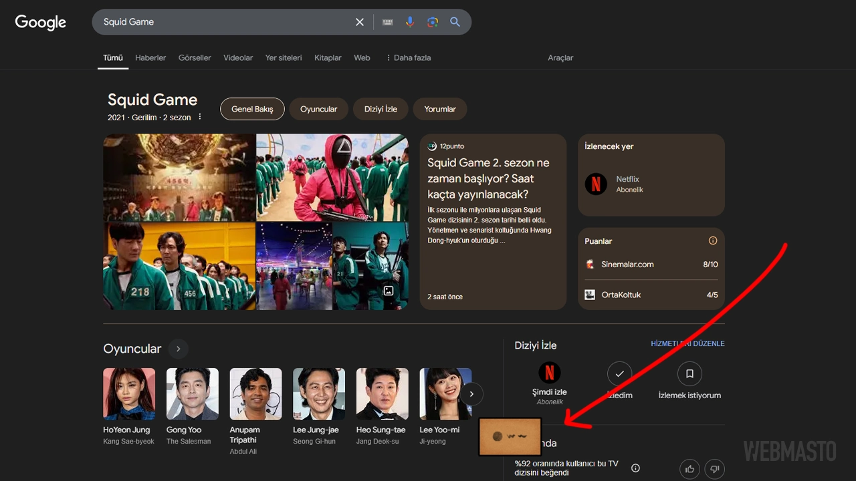Open Gong Yoo cast card
The width and height of the screenshot is (856, 481).
[192, 407]
